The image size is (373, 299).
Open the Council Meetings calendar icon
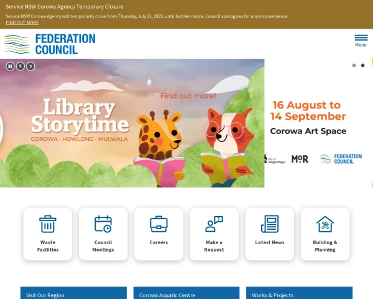[x=103, y=224]
